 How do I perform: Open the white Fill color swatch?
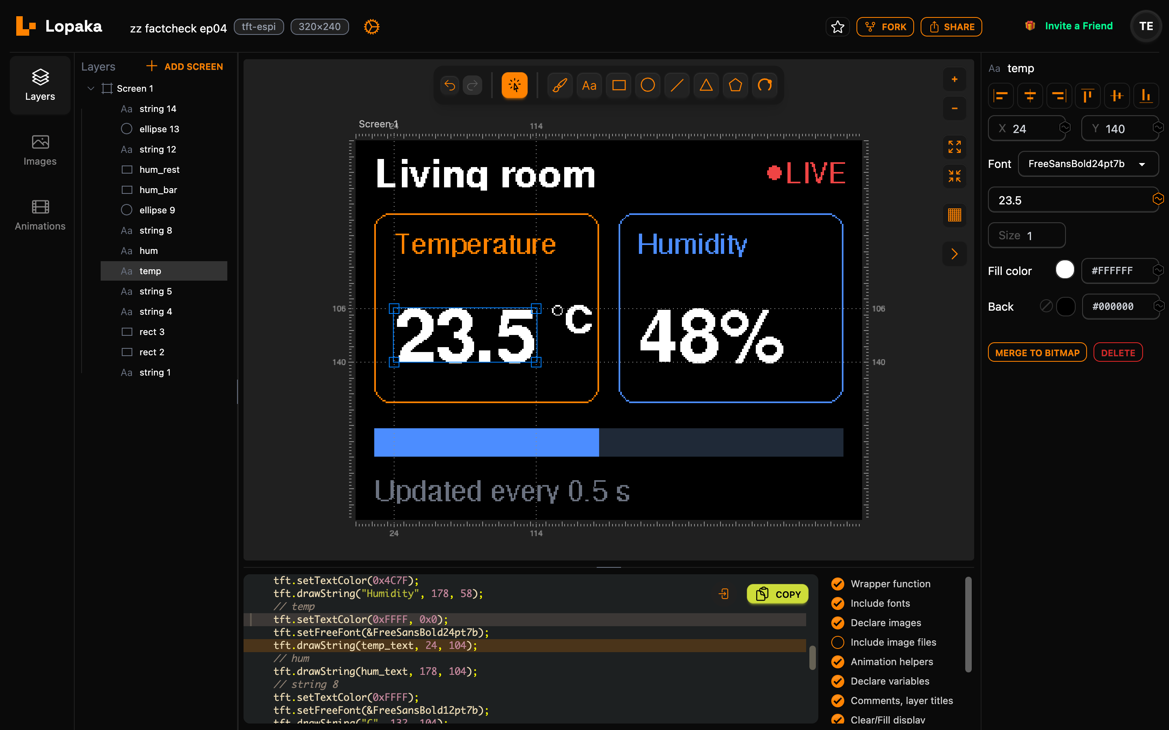pos(1065,270)
